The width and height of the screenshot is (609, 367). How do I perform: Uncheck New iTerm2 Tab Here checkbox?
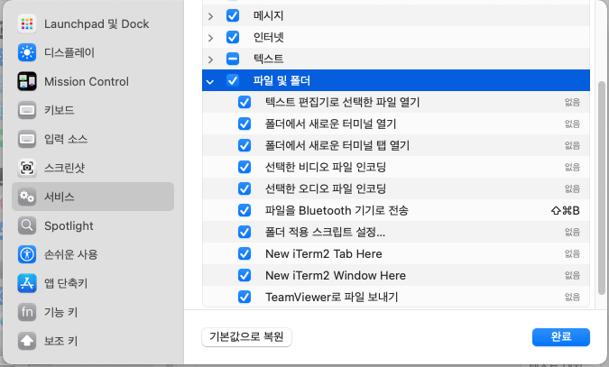pyautogui.click(x=245, y=253)
